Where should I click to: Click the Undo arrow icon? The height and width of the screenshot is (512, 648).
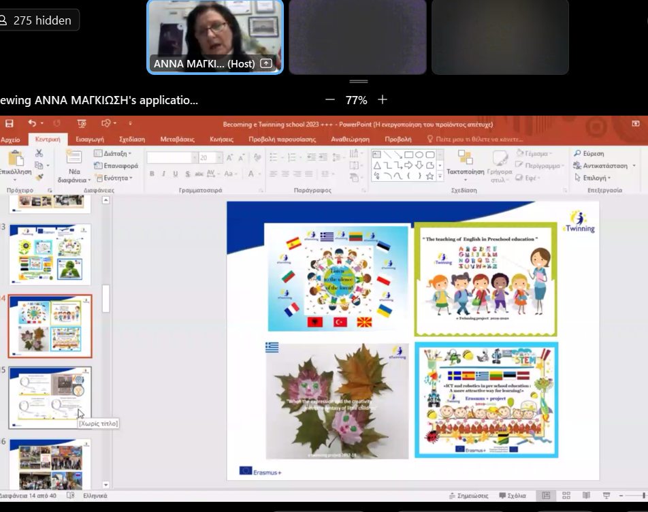point(32,123)
